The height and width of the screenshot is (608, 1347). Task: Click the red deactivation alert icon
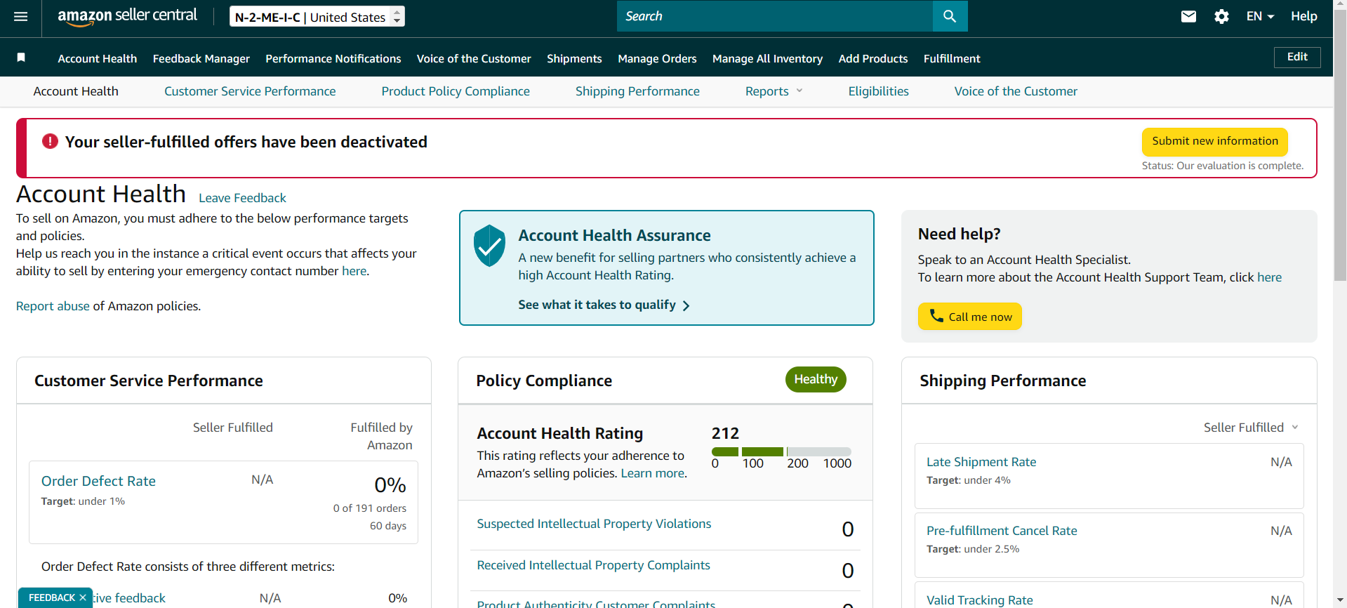[x=50, y=141]
